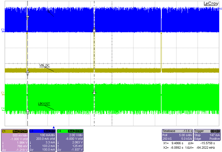
Task: Open the C4 channel descriptor box
Action: 70,140
